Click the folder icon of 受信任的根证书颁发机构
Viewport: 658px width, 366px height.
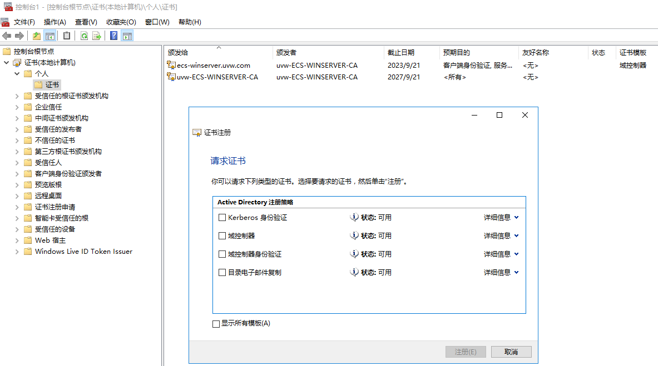(28, 96)
